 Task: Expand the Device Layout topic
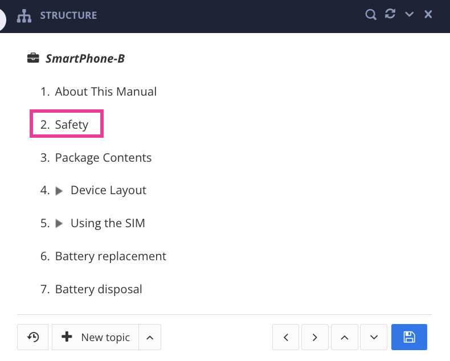click(x=59, y=191)
